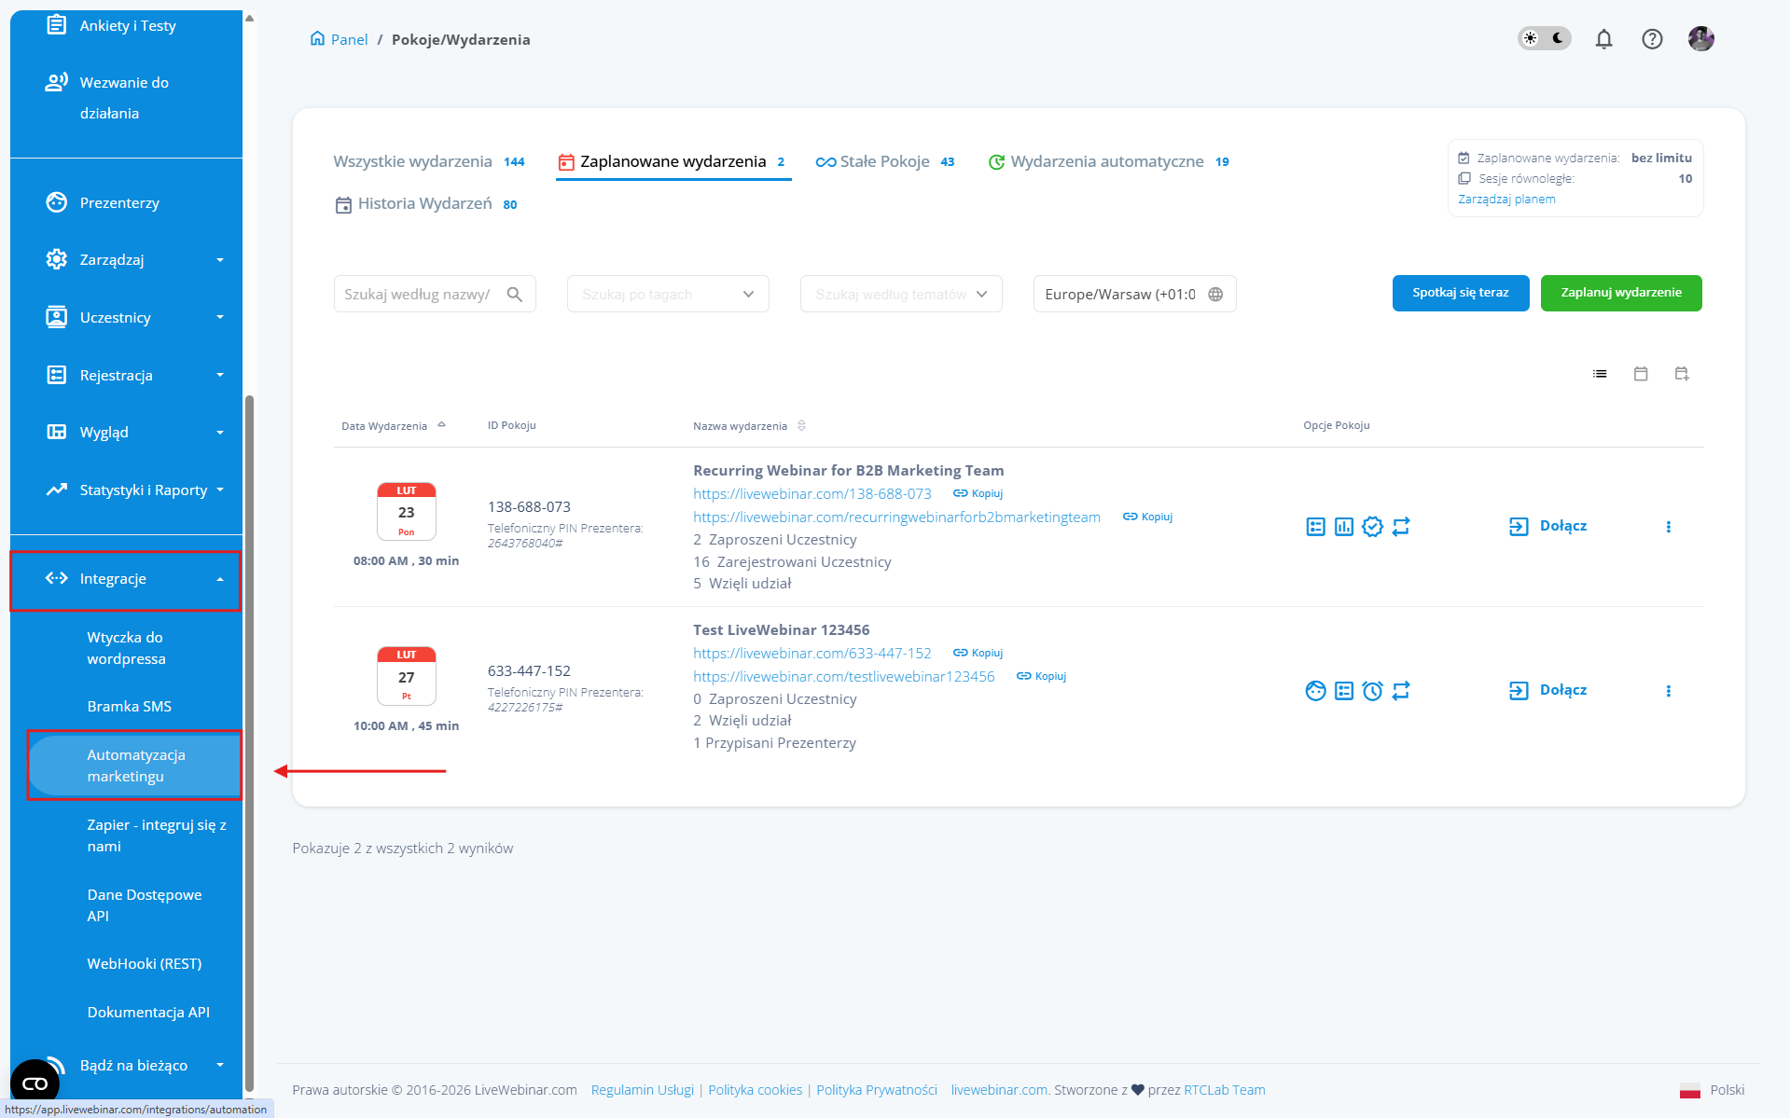Open the notifications bell
Image resolution: width=1790 pixels, height=1118 pixels.
point(1603,39)
